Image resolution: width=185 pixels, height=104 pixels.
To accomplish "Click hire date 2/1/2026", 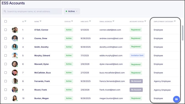I will [x=85, y=73].
